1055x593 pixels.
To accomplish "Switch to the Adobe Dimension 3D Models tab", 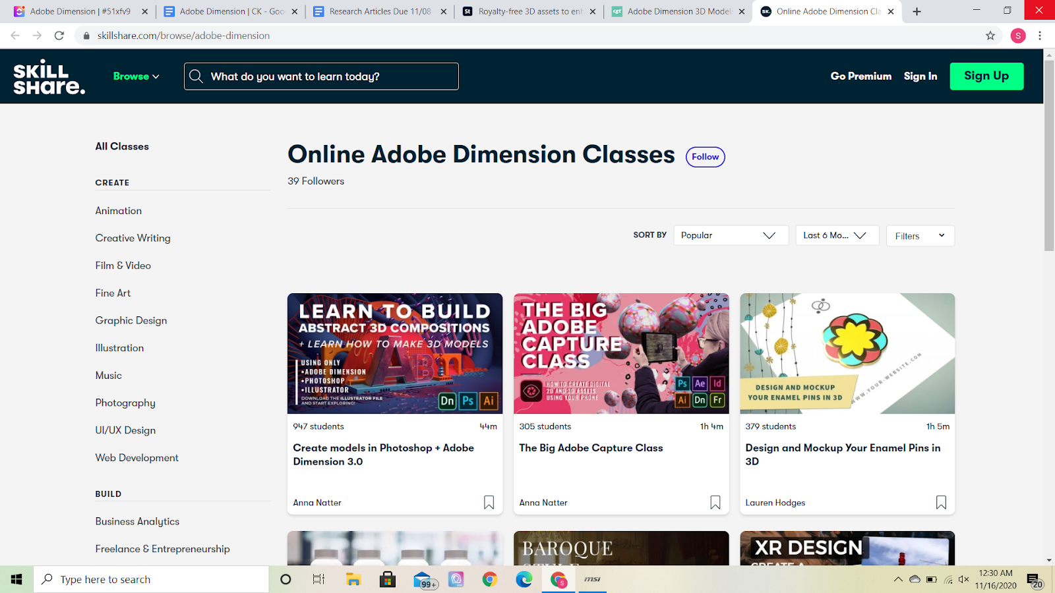I will click(677, 11).
